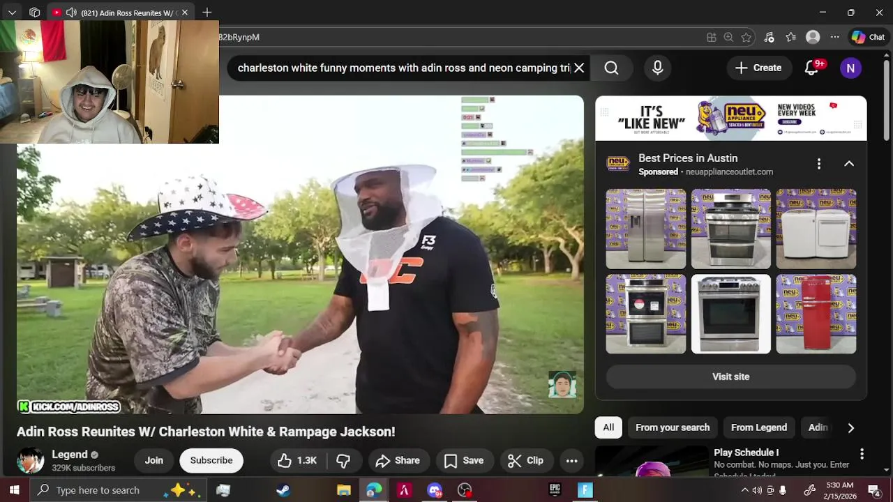Image resolution: width=893 pixels, height=502 pixels.
Task: Show more filter chips with arrow
Action: click(850, 427)
